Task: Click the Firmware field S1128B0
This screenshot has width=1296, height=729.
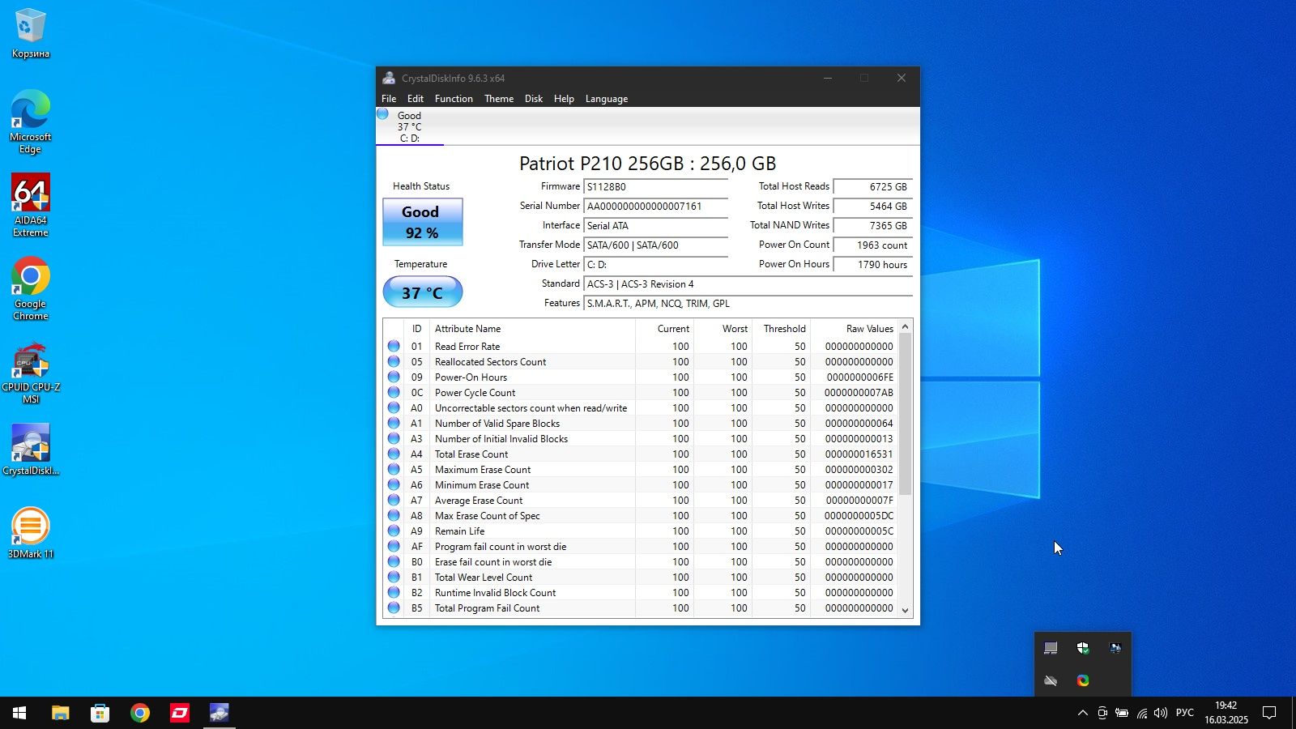Action: (655, 186)
